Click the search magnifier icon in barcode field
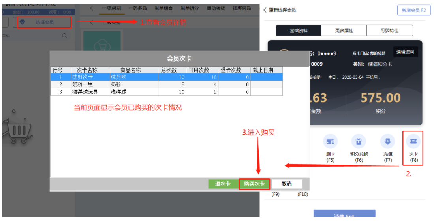 64,36
